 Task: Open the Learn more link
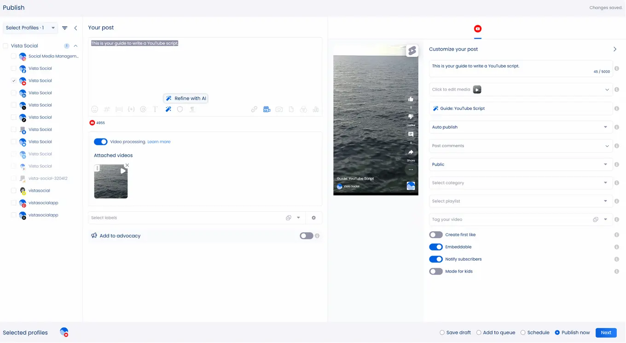pos(159,142)
